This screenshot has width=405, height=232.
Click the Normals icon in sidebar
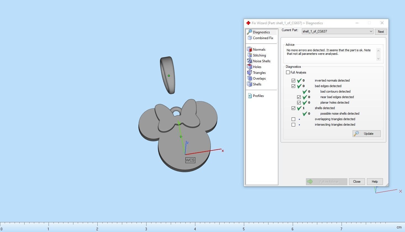pyautogui.click(x=250, y=50)
